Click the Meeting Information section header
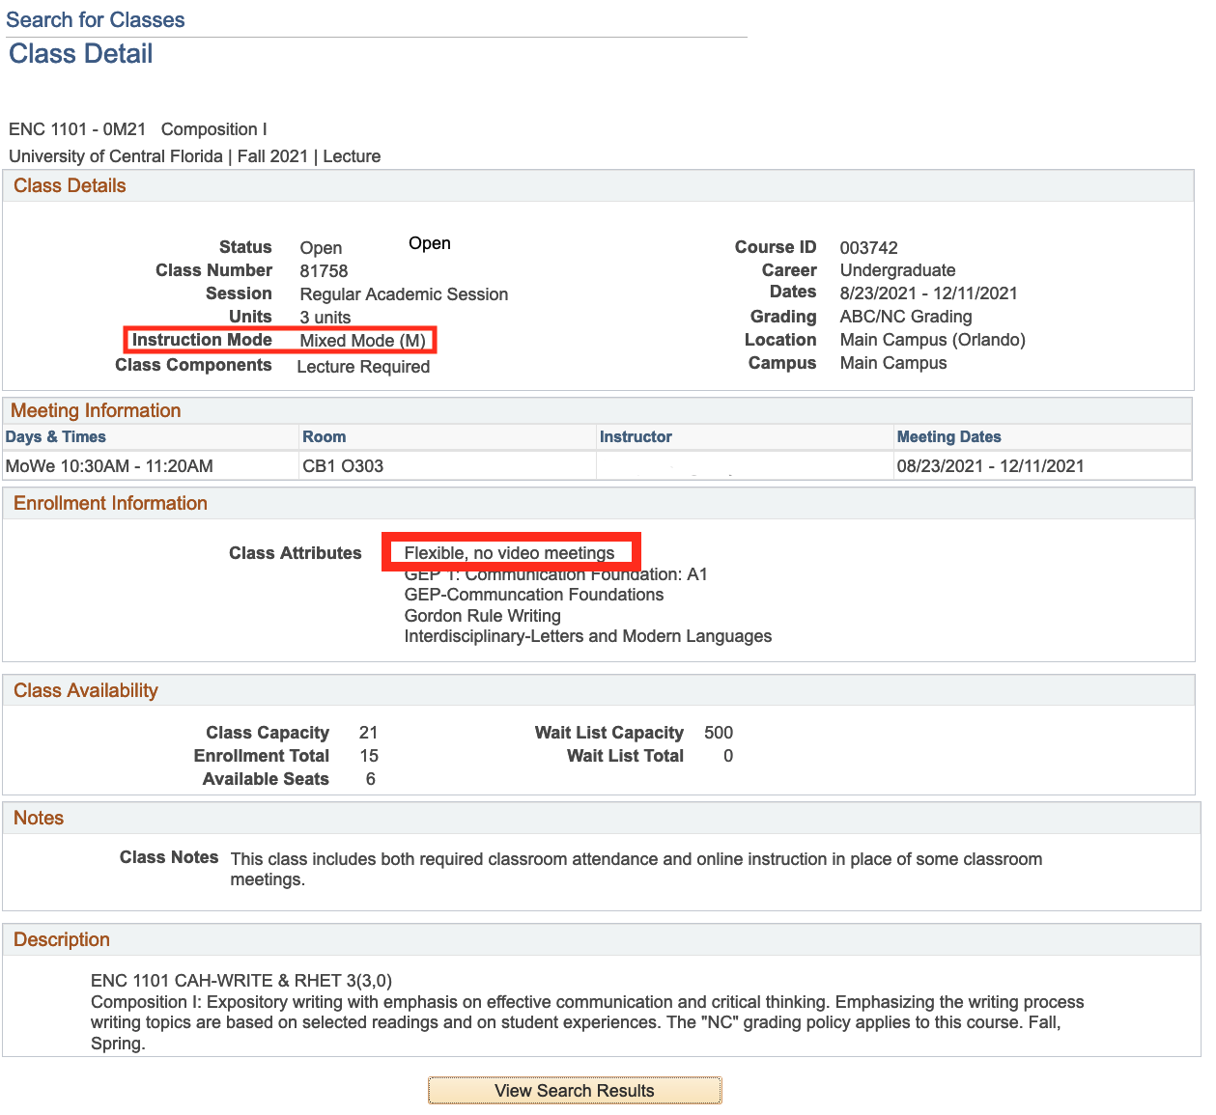This screenshot has height=1115, width=1216. point(96,410)
